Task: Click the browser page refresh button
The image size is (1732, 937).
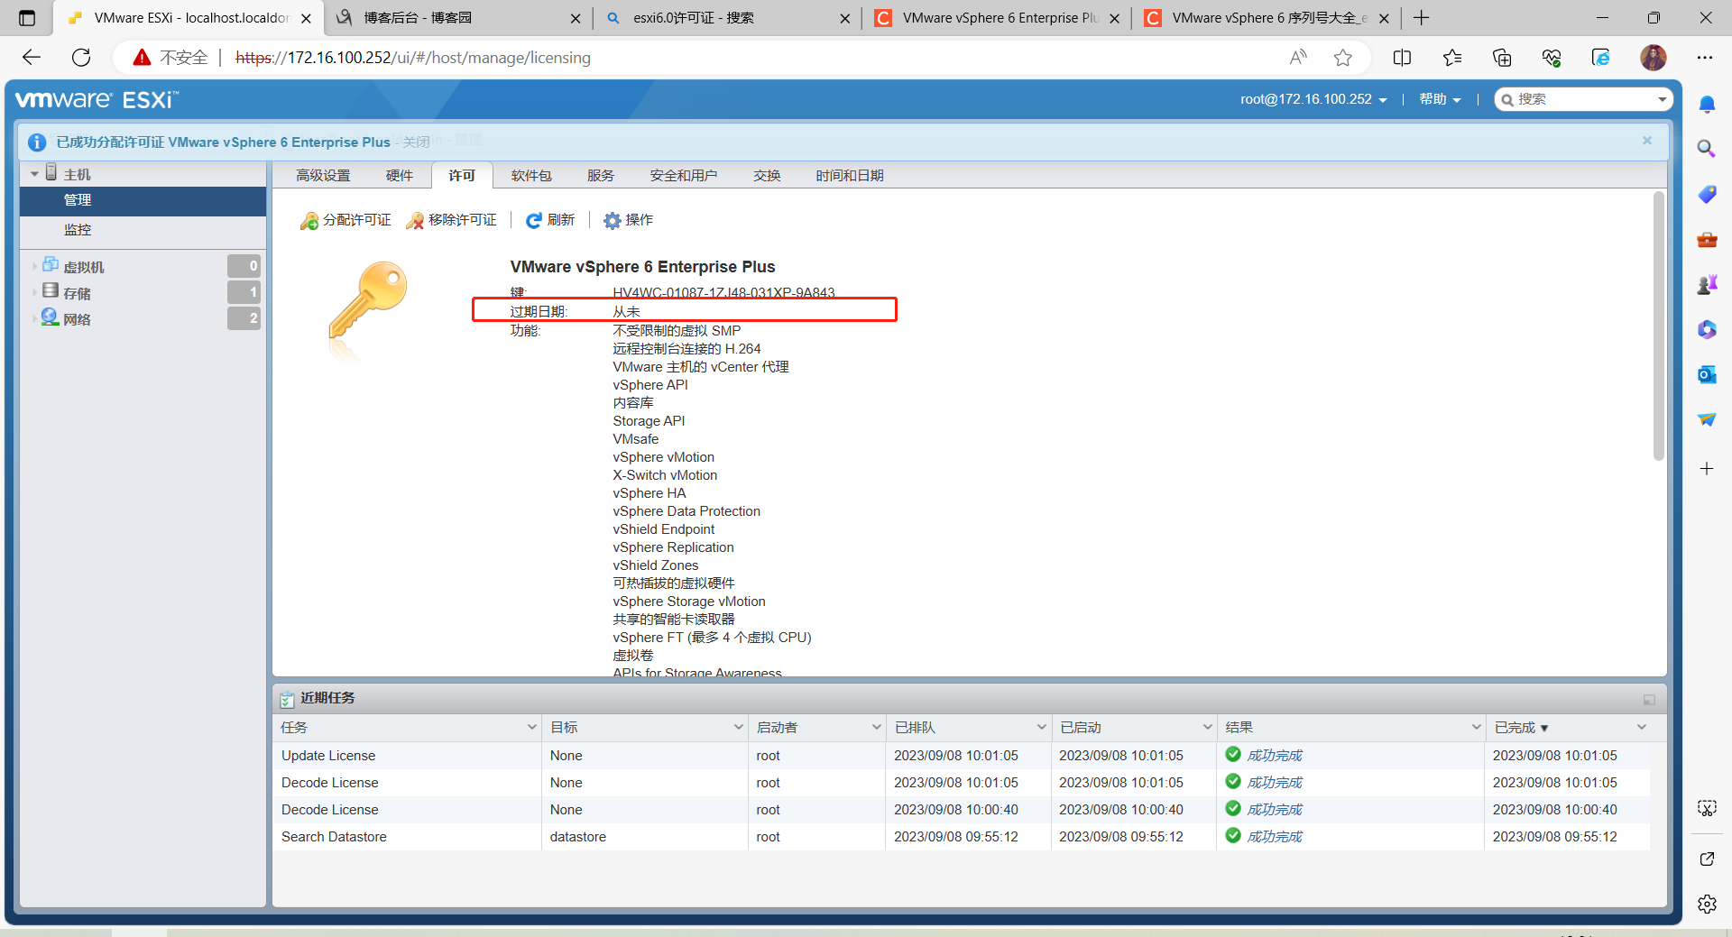Action: point(81,58)
